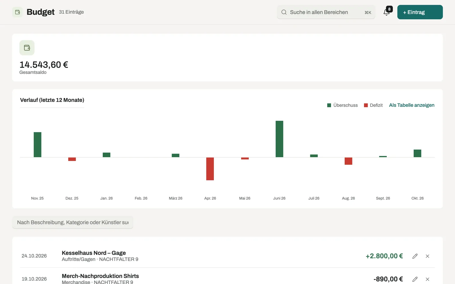This screenshot has height=284, width=455.
Task: Click the März 26 surplus bar
Action: click(x=175, y=155)
